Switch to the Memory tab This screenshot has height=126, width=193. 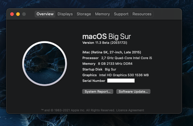point(102,14)
